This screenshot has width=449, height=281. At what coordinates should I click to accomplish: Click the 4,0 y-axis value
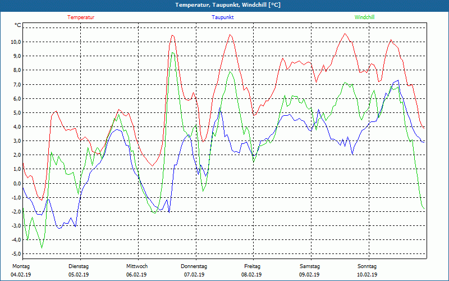click(17, 127)
